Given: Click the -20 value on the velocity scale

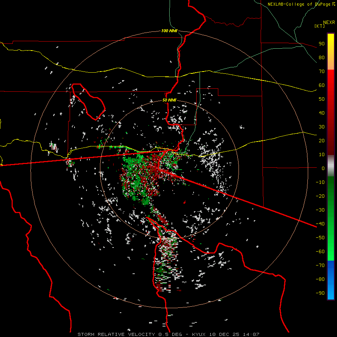Looking at the screenshot, I should (x=320, y=196).
